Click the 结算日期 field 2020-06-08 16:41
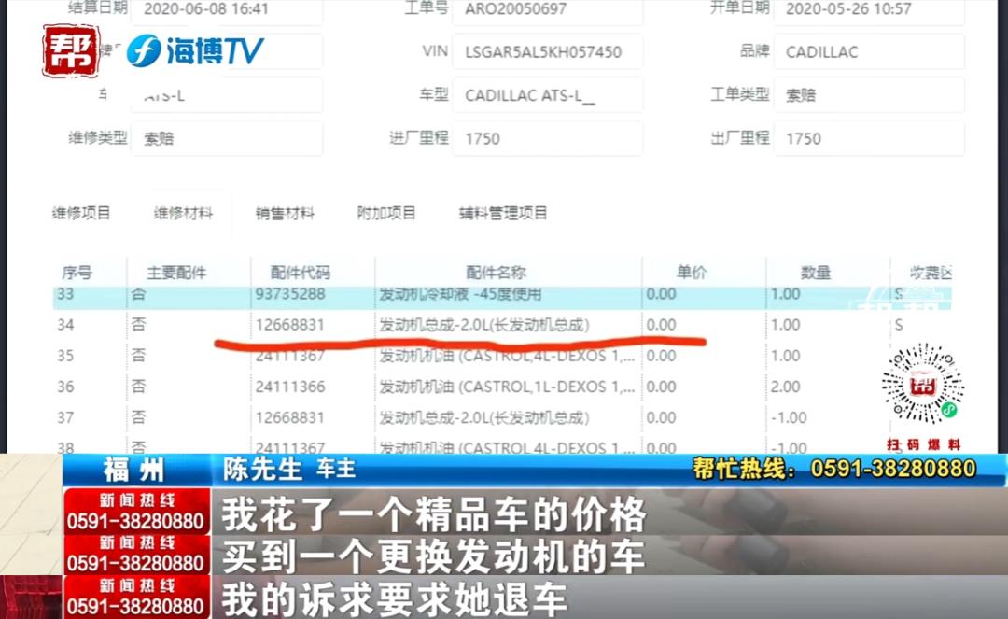Screen dimensions: 1008x619 coord(226,10)
